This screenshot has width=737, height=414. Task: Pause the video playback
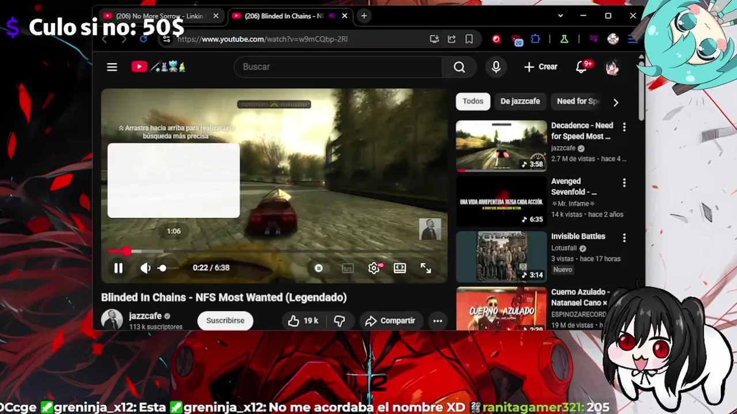click(118, 268)
